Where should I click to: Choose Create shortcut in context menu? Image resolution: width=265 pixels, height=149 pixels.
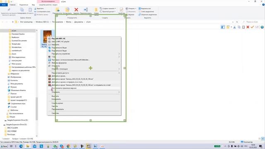(x=57, y=103)
